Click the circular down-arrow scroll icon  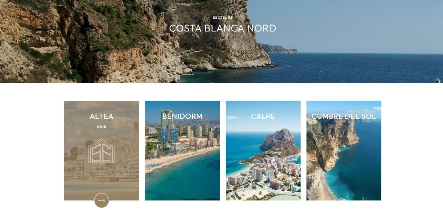222,45
